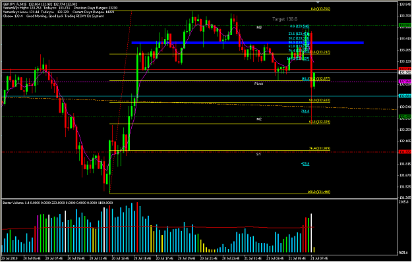Select the 'Target 136.6' text label
412x262 pixels.
click(285, 19)
